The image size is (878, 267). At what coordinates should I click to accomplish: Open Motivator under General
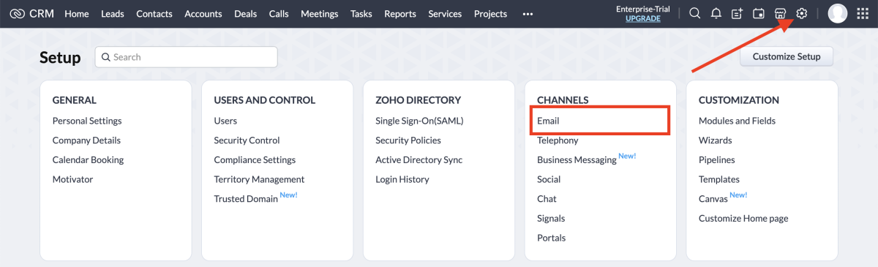tap(73, 179)
